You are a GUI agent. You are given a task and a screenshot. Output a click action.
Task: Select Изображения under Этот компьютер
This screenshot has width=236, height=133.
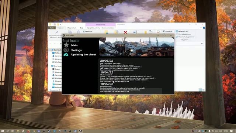57,78
